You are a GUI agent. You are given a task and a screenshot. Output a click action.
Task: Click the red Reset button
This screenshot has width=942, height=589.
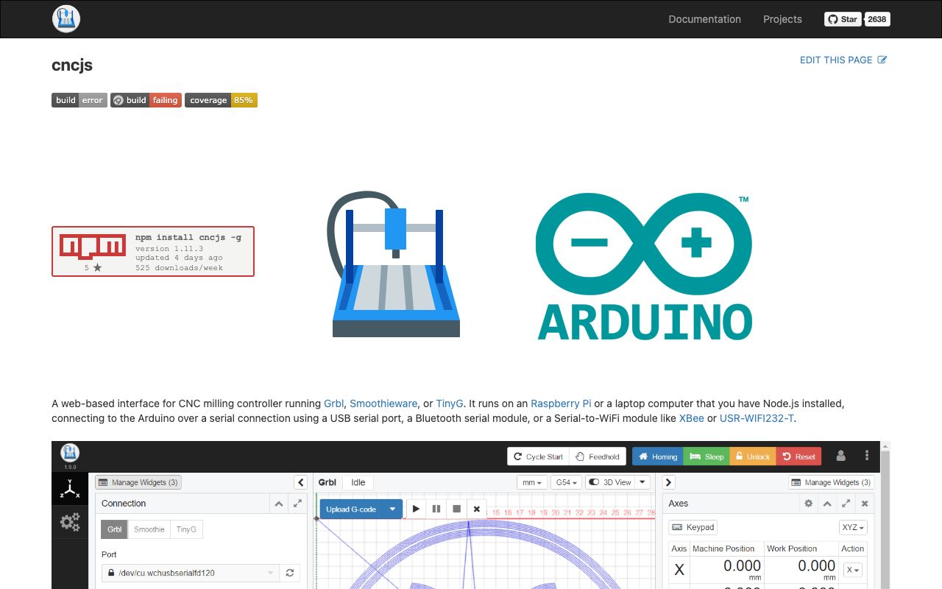click(x=799, y=456)
